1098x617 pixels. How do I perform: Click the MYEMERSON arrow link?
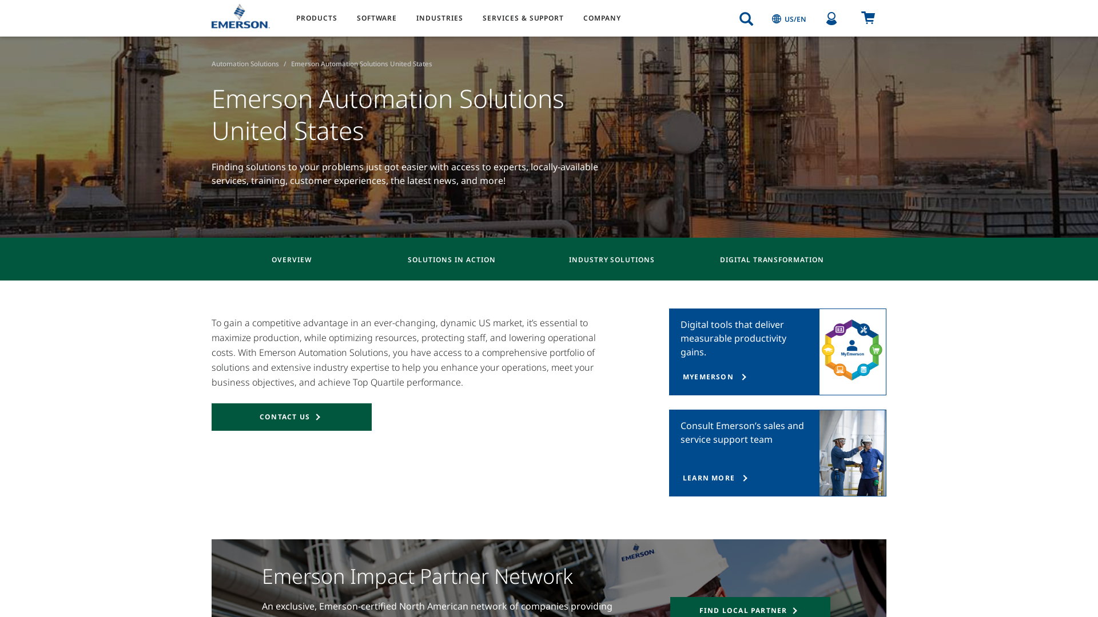(713, 376)
